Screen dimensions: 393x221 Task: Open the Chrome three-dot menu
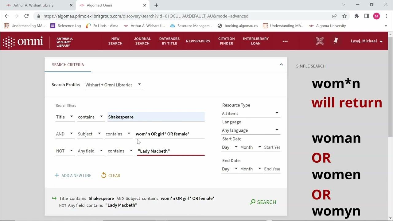tap(386, 16)
